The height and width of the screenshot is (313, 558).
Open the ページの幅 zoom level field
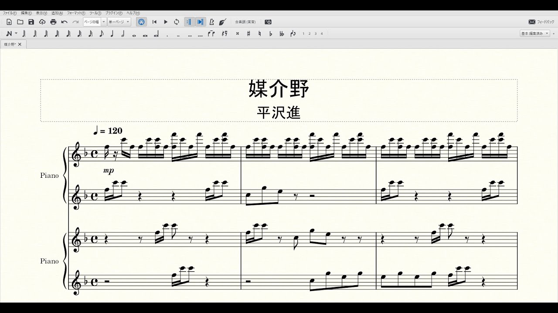pyautogui.click(x=92, y=22)
